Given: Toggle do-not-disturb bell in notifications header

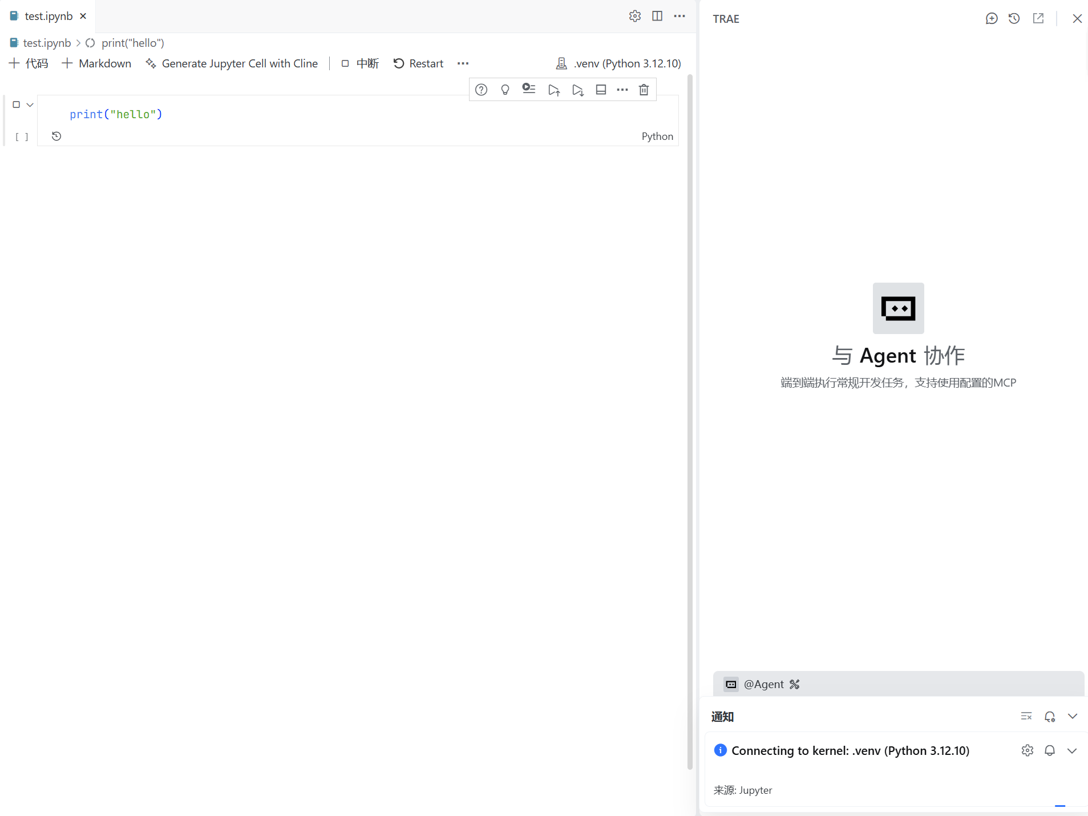Looking at the screenshot, I should 1050,716.
